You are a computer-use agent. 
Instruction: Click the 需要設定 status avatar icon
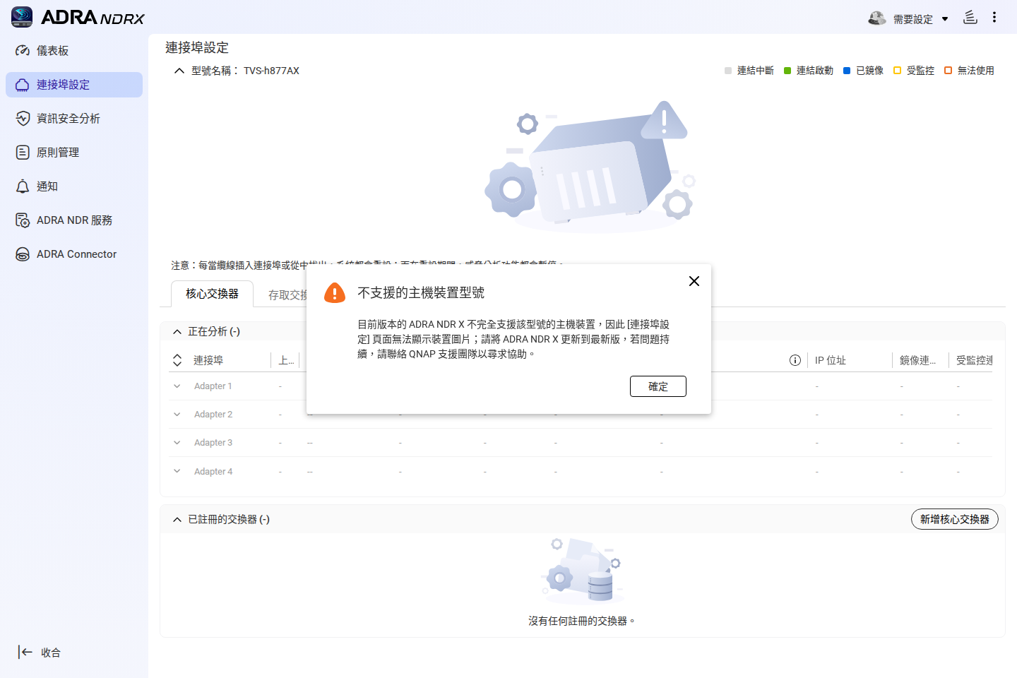pos(877,18)
